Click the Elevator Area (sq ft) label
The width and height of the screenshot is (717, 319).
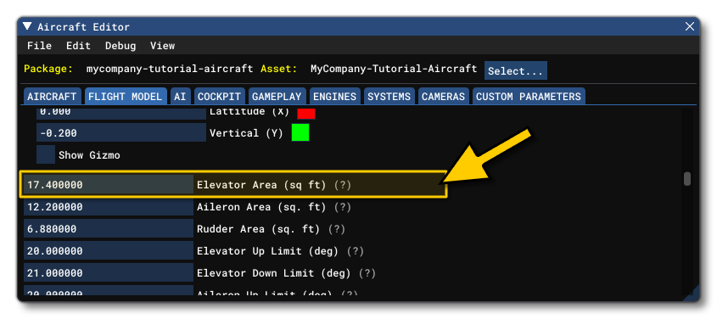point(261,185)
